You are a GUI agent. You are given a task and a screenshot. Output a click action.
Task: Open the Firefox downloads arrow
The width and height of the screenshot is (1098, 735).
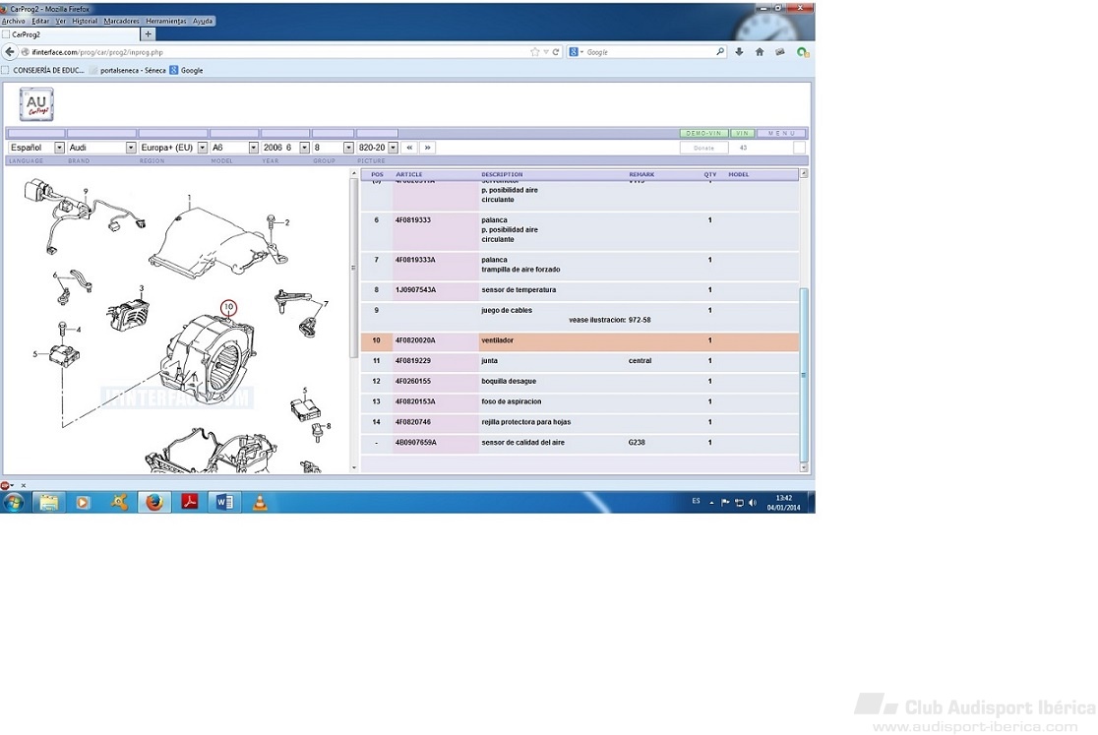click(x=739, y=52)
